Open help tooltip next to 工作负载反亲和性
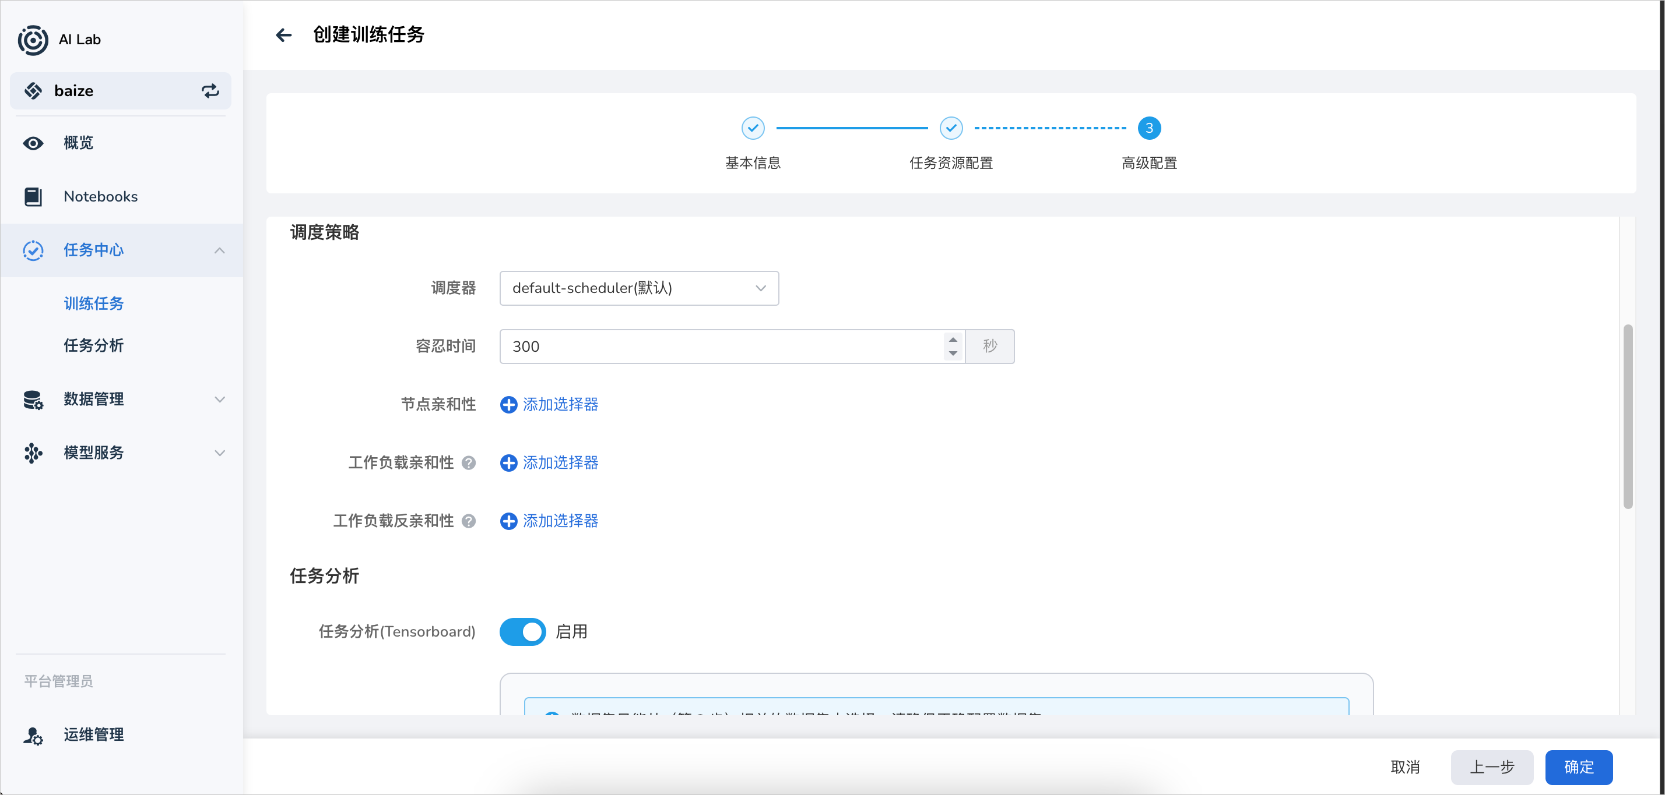This screenshot has width=1665, height=795. point(469,521)
